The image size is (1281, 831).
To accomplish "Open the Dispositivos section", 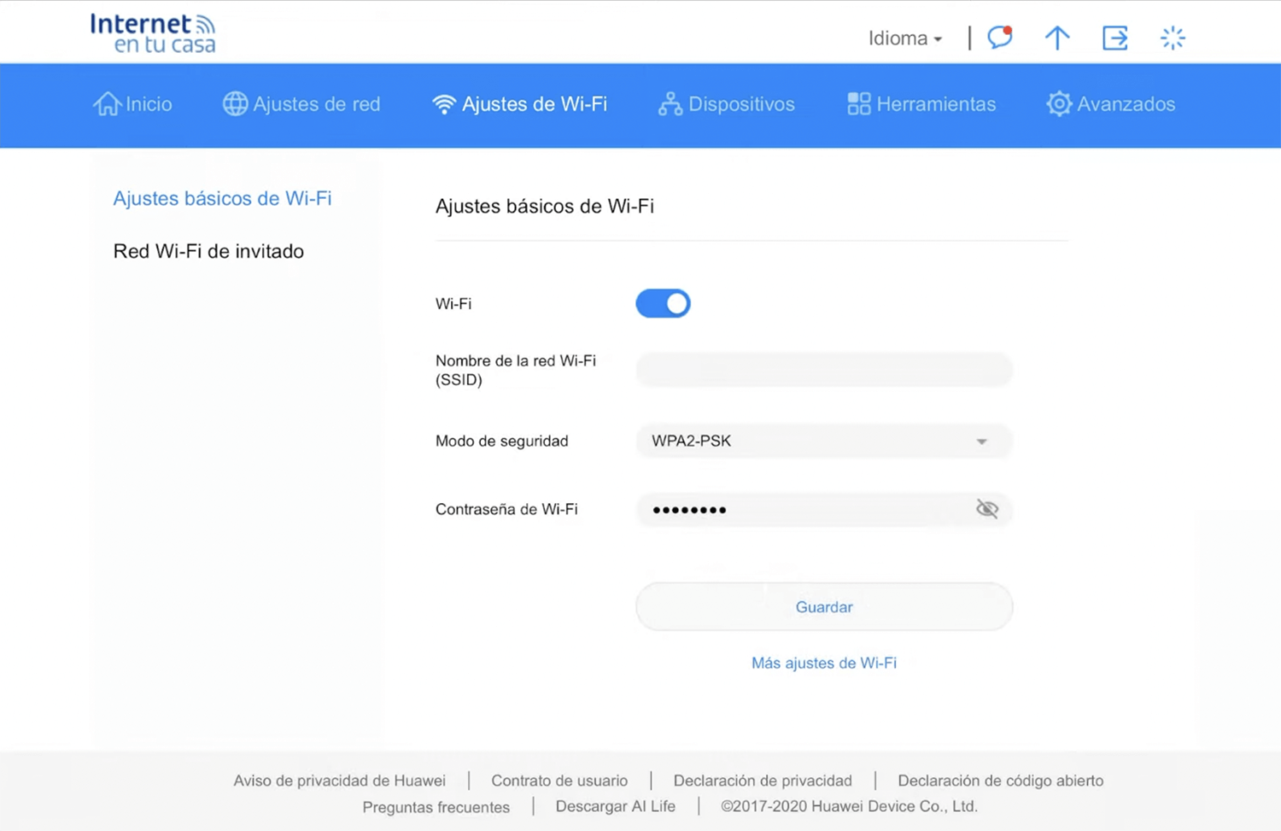I will pos(726,104).
